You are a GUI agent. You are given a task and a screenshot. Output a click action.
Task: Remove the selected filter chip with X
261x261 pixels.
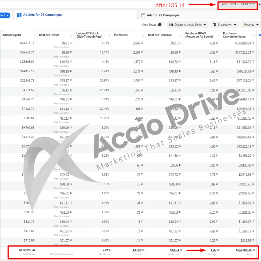[x=7, y=15]
